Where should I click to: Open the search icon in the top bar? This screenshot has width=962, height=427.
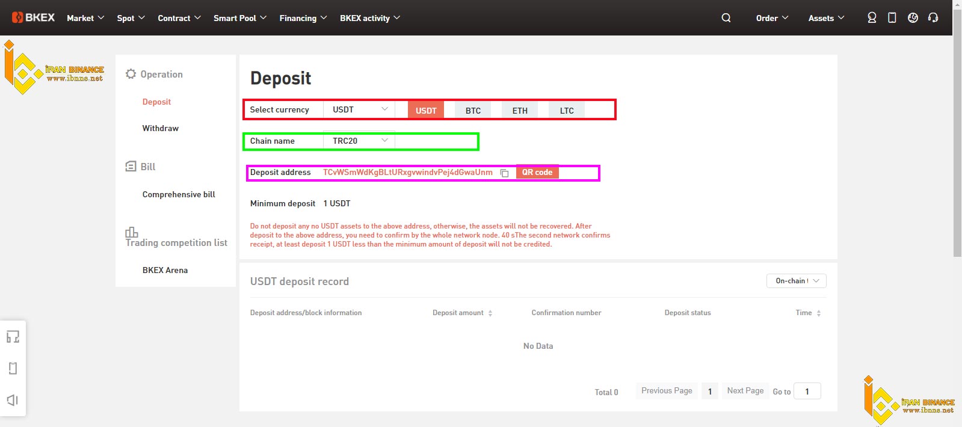tap(726, 18)
